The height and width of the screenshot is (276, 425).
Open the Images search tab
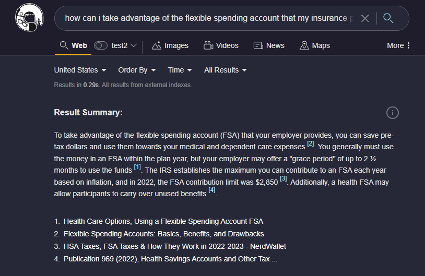[x=170, y=45]
